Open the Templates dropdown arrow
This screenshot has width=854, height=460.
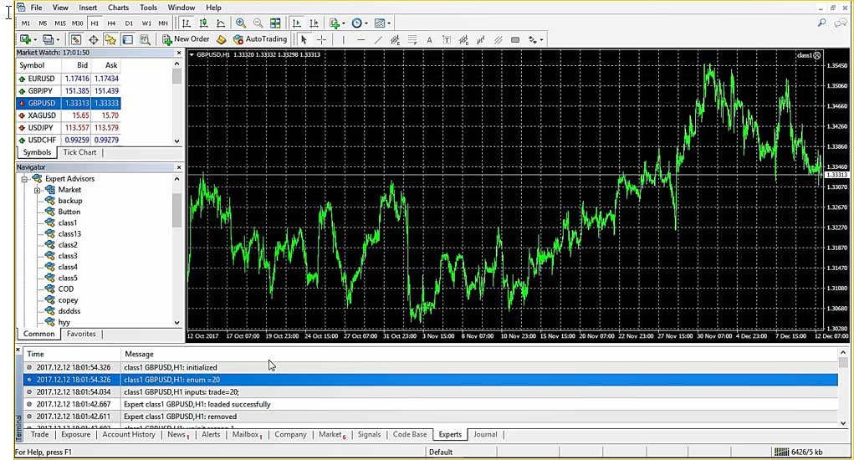(389, 23)
